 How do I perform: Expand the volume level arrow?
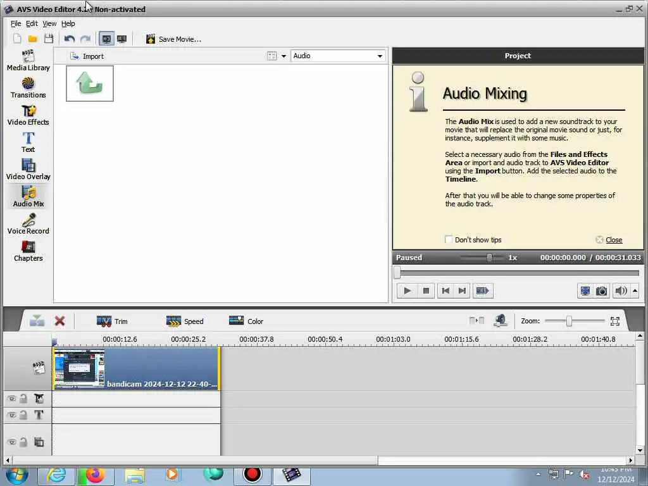click(635, 291)
